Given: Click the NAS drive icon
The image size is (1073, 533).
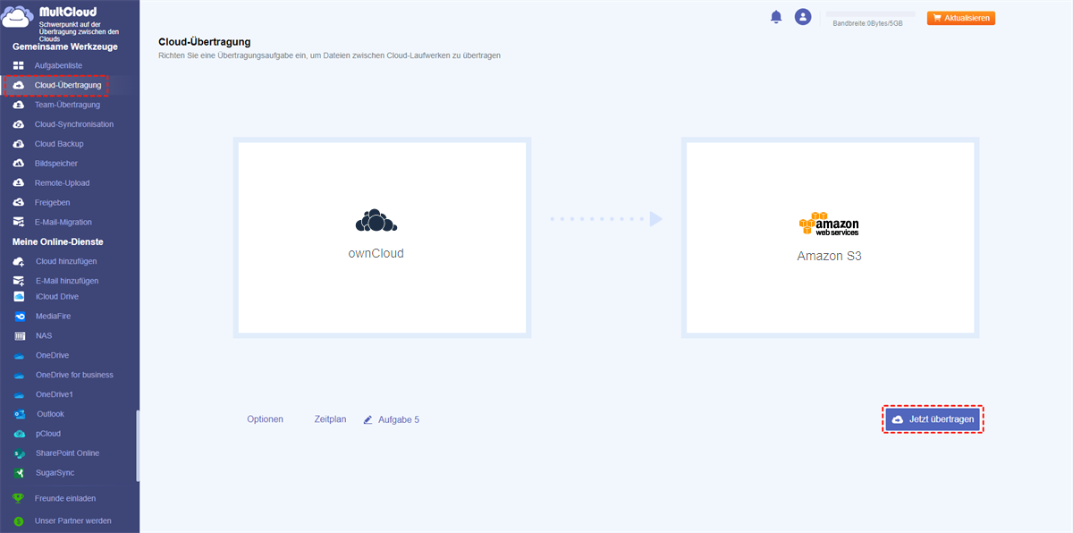Looking at the screenshot, I should [x=19, y=336].
